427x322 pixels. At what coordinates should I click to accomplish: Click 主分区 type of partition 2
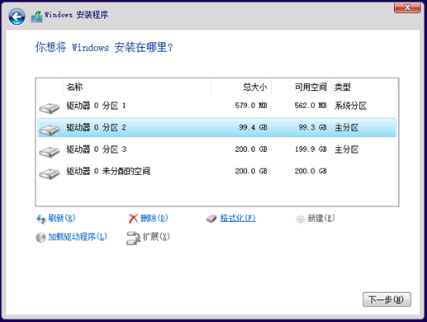pyautogui.click(x=346, y=127)
